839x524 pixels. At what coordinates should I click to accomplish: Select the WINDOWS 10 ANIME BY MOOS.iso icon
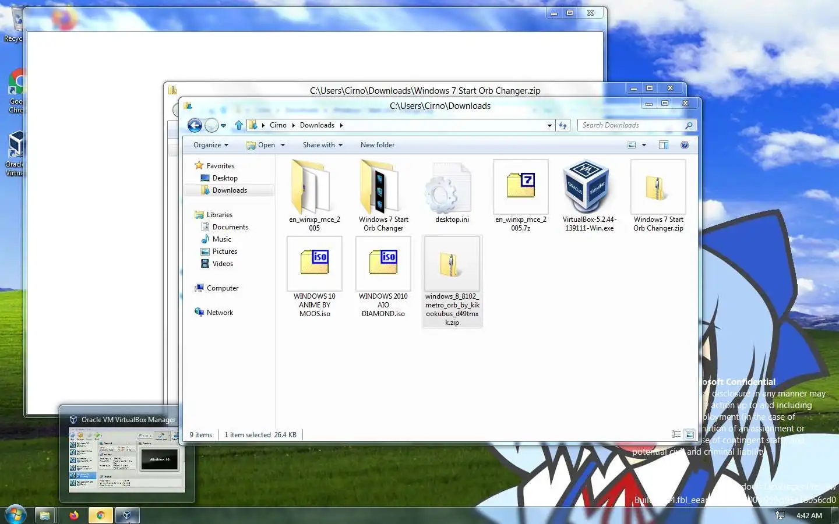click(314, 263)
